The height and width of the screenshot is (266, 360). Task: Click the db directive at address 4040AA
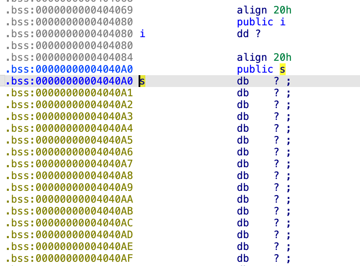(x=243, y=199)
